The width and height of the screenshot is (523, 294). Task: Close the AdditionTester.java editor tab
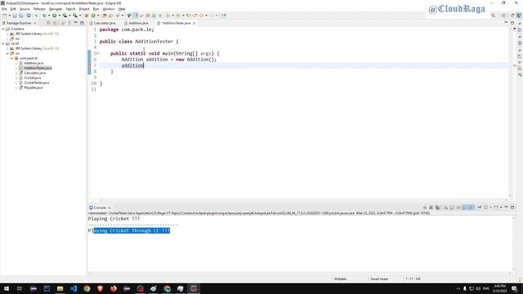coord(194,23)
